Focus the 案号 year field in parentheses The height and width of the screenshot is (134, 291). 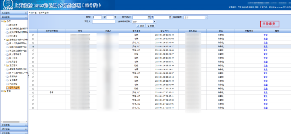pyautogui.click(x=98, y=17)
